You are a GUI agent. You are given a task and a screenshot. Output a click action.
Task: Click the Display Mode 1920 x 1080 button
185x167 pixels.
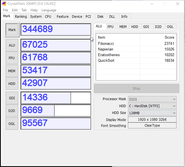(x=152, y=120)
